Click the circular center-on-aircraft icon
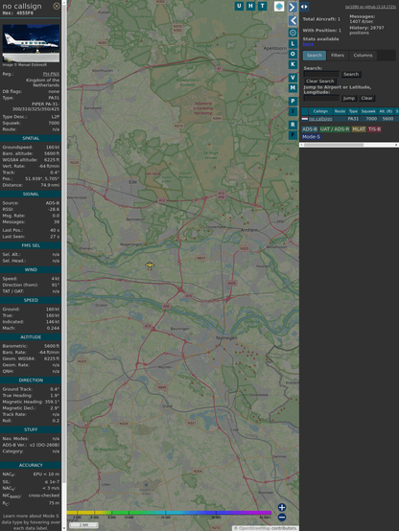Screen dimensions: 399x531 (x=293, y=33)
